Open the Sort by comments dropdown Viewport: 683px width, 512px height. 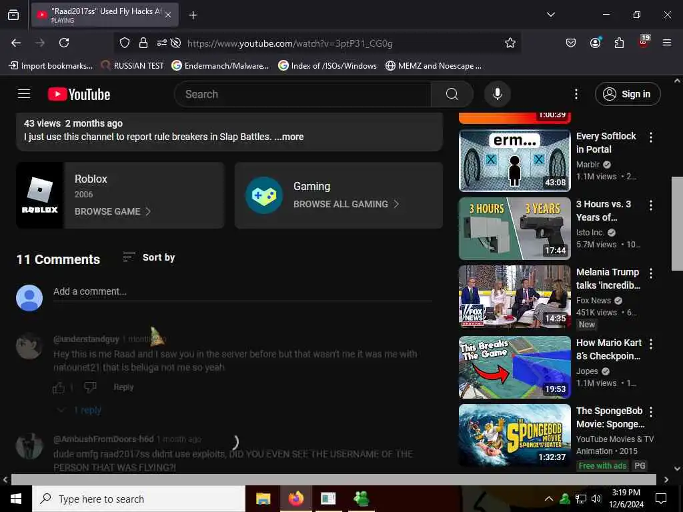coord(149,257)
